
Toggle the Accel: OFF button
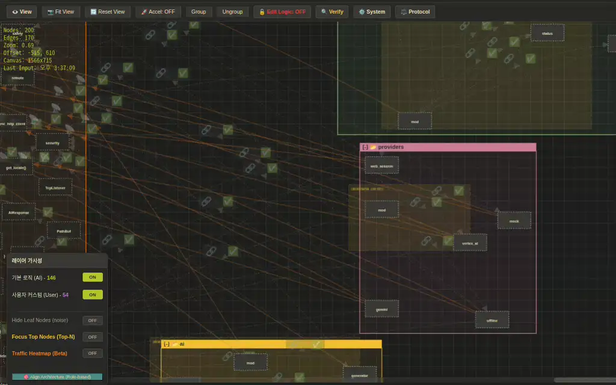point(158,12)
